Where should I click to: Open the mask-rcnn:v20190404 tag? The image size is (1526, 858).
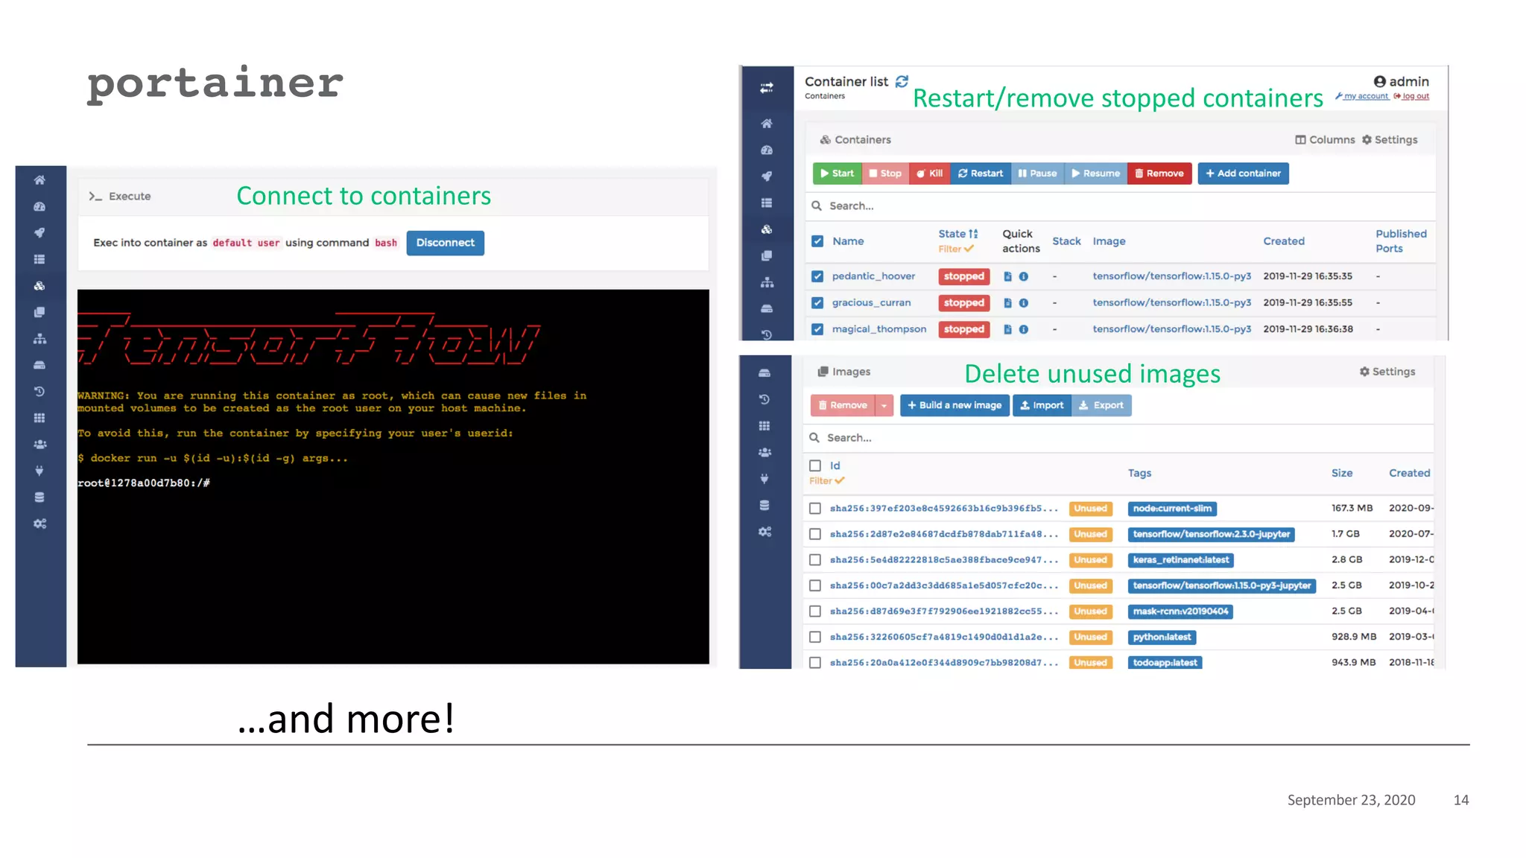coord(1180,611)
